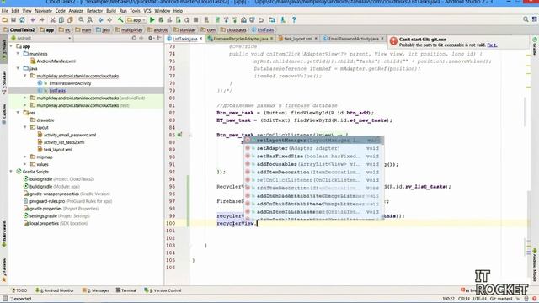Open the Refactor menu
This screenshot has width=539, height=303.
[x=94, y=11]
